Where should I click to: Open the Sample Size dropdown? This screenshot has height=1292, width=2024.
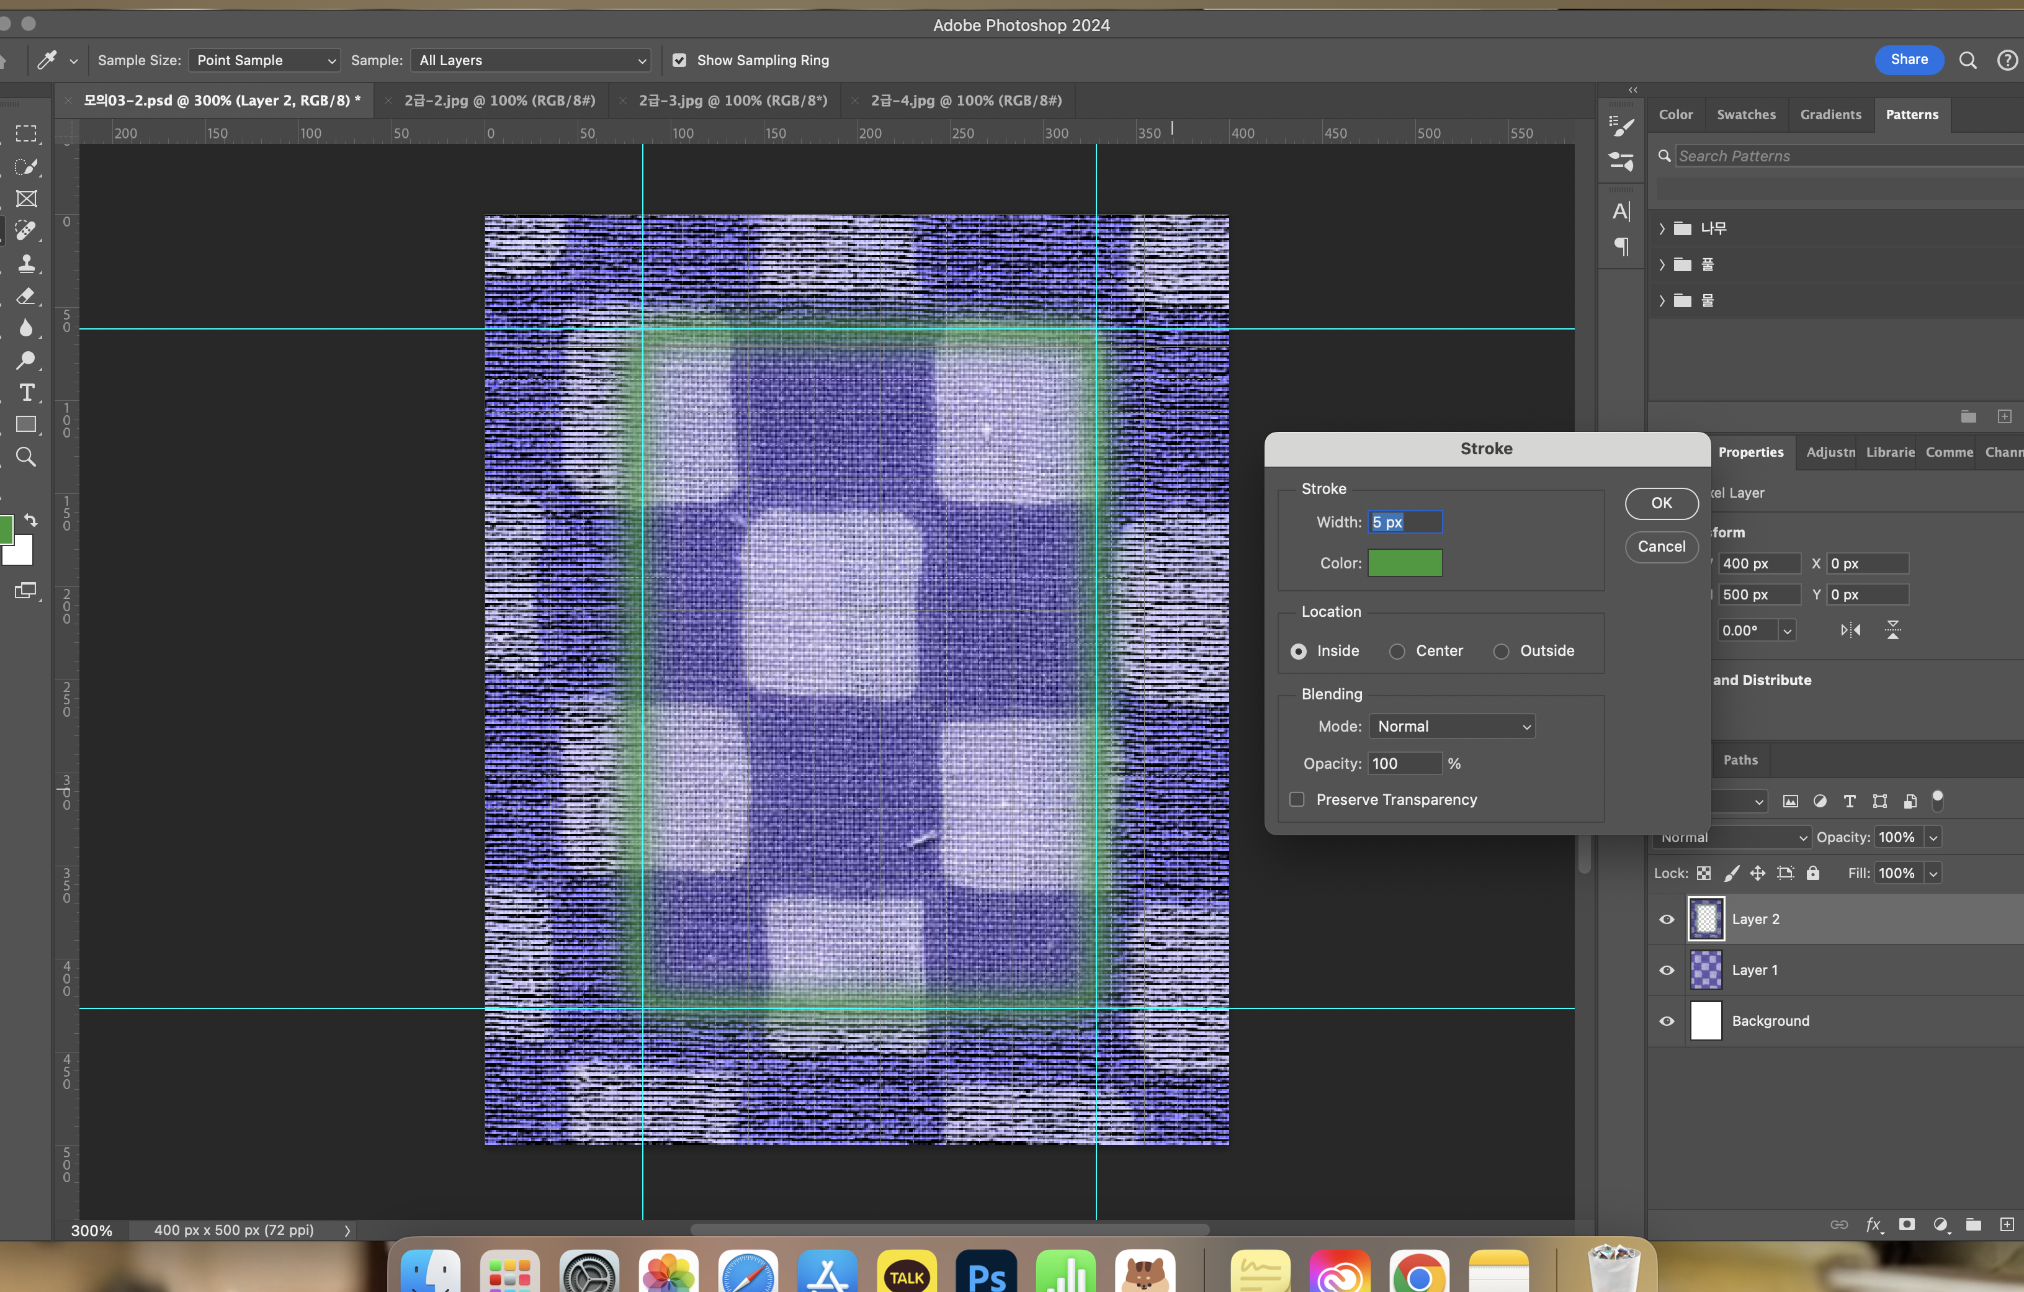(264, 61)
